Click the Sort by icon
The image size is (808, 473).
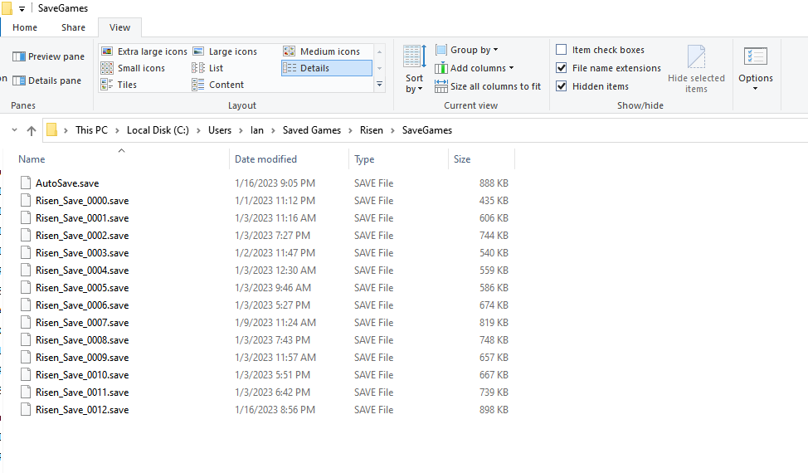[x=414, y=58]
